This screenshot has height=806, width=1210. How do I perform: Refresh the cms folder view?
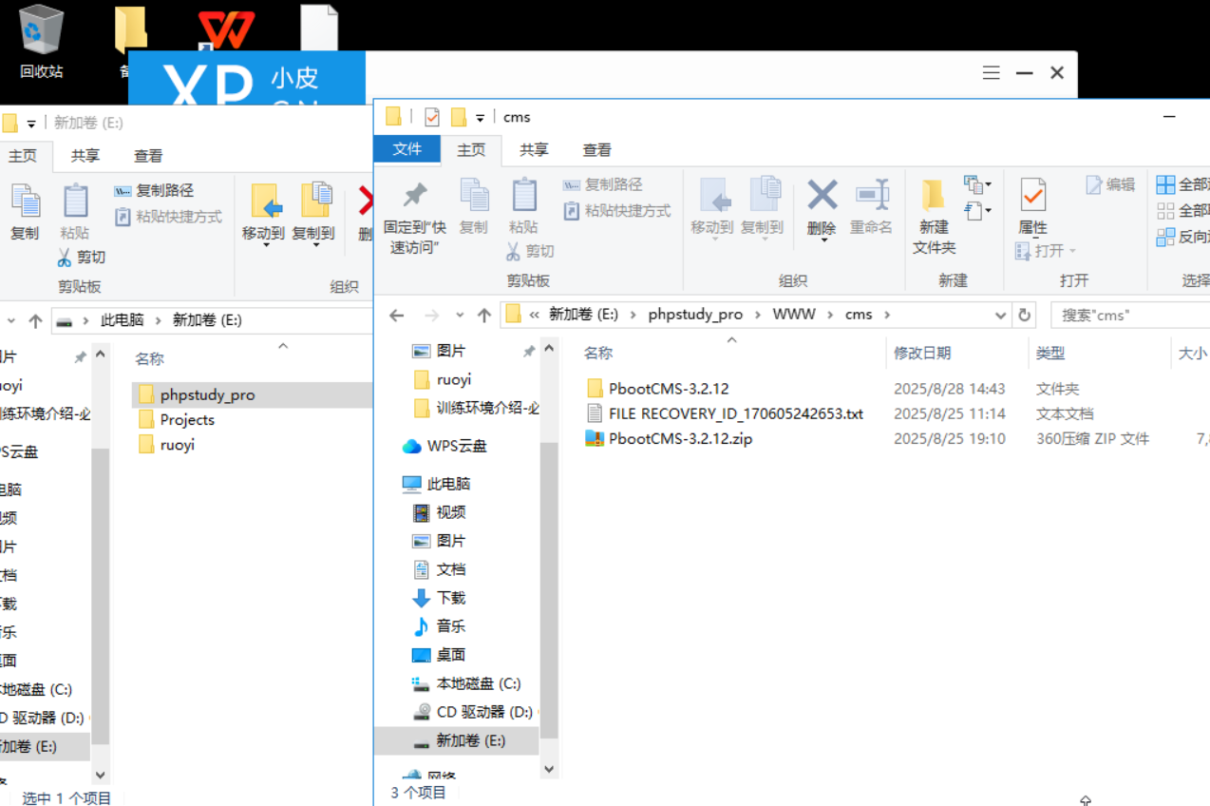pyautogui.click(x=1023, y=314)
